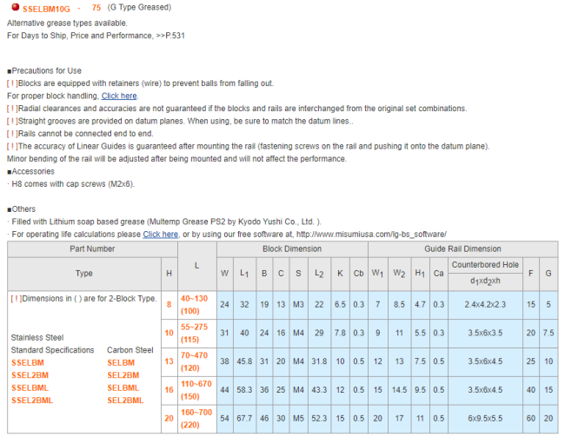Select the SSELBML stainless steel part
The height and width of the screenshot is (437, 565).
(30, 387)
